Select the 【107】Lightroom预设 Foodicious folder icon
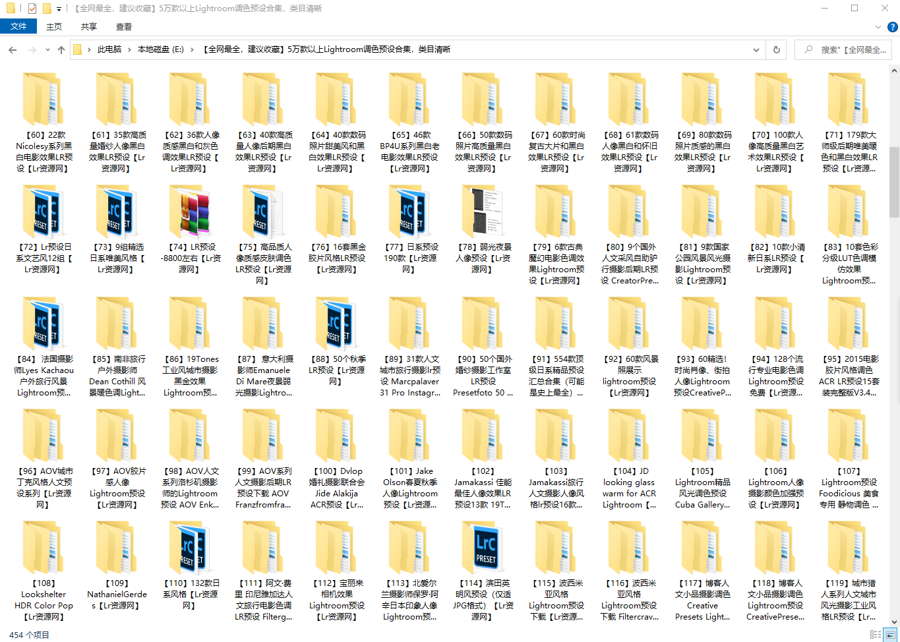This screenshot has height=642, width=900. coord(849,436)
